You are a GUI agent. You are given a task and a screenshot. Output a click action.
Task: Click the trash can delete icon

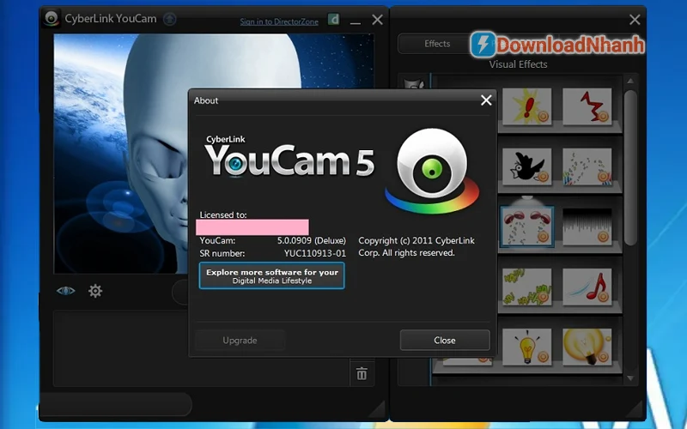point(362,374)
